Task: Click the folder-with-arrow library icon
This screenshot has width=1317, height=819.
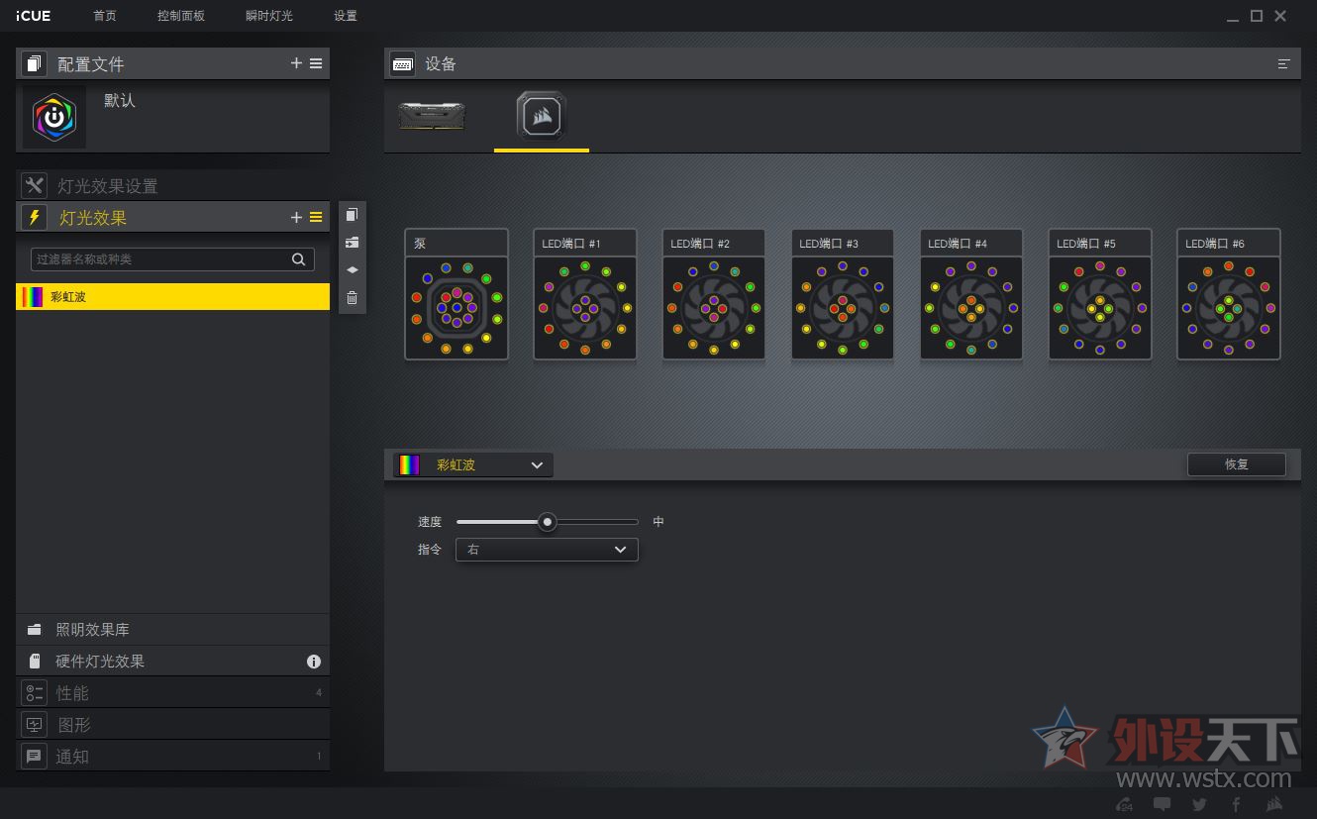Action: tap(352, 243)
